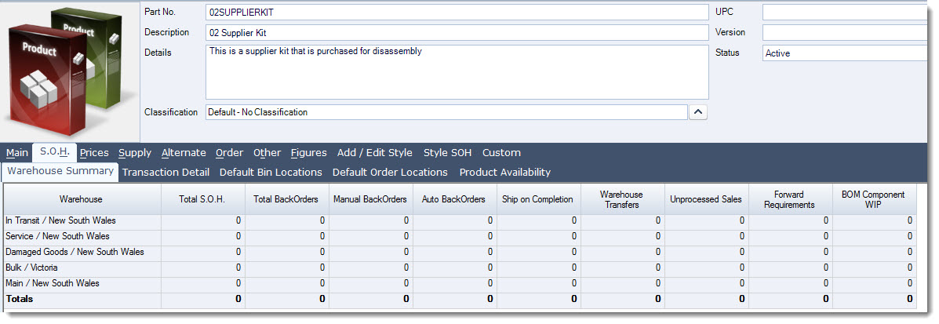Click the Total S.O.H. column header
Screen dimensions: 939x324
(x=203, y=199)
